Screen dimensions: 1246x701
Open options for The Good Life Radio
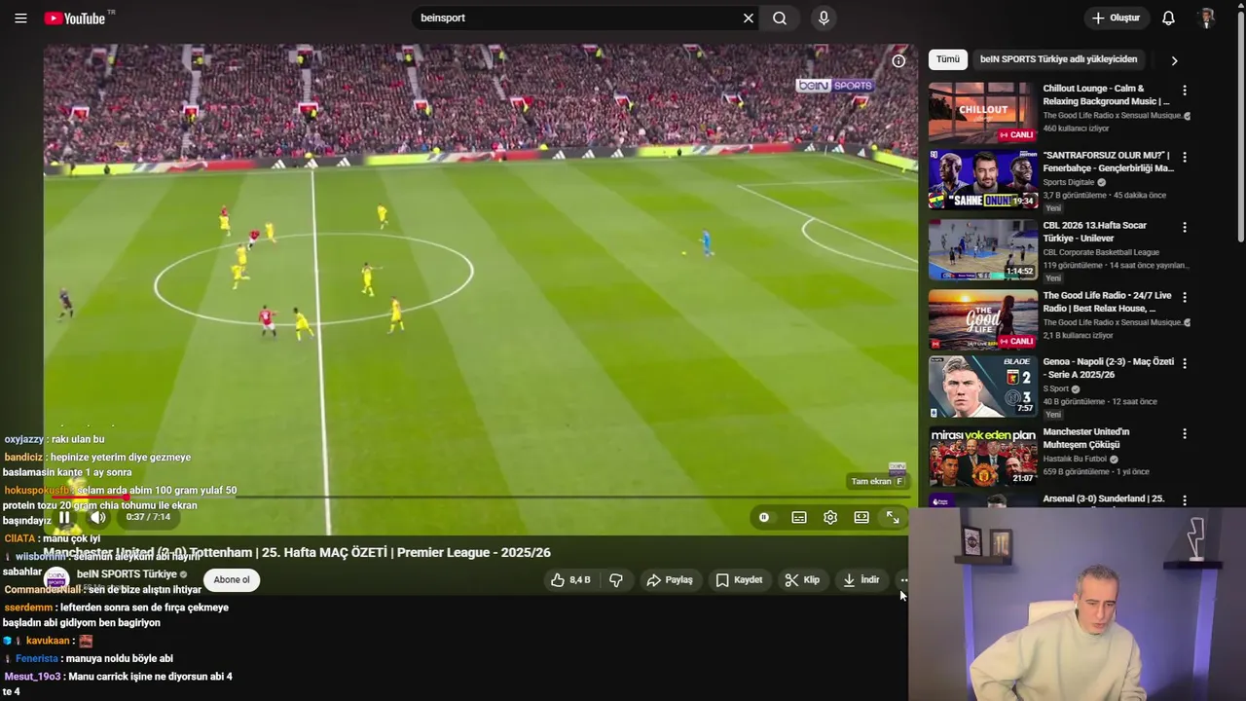1185,297
